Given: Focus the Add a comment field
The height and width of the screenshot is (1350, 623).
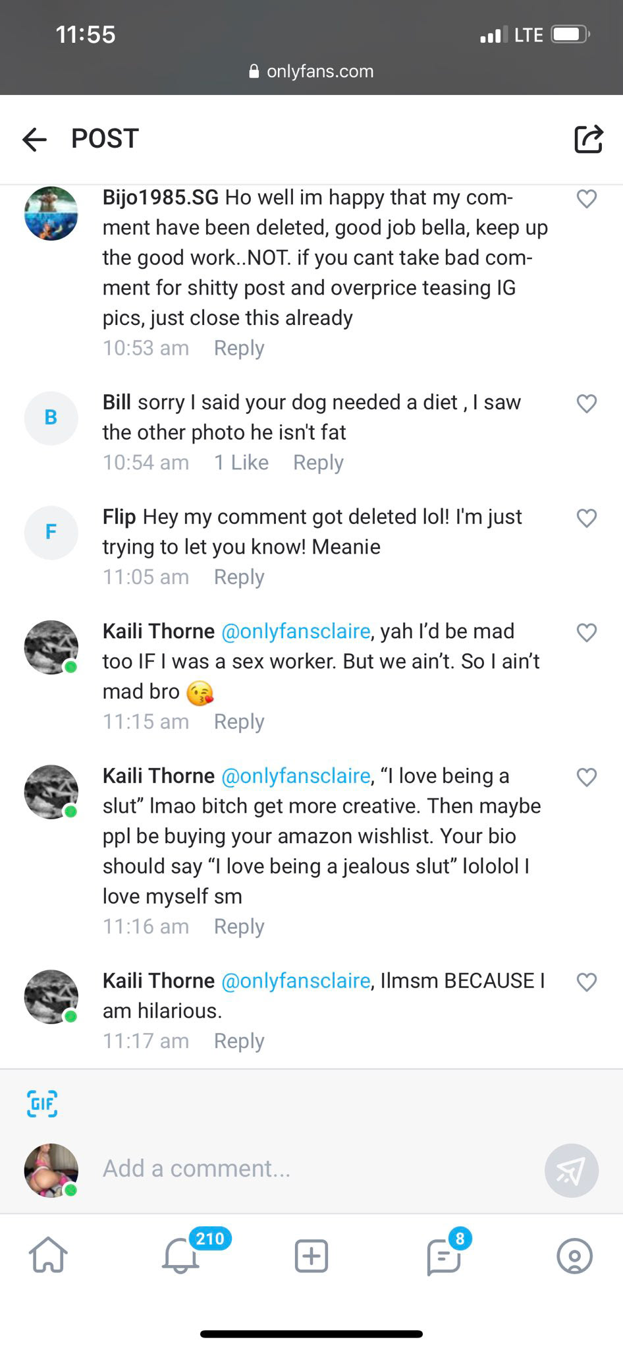Looking at the screenshot, I should coord(316,1169).
